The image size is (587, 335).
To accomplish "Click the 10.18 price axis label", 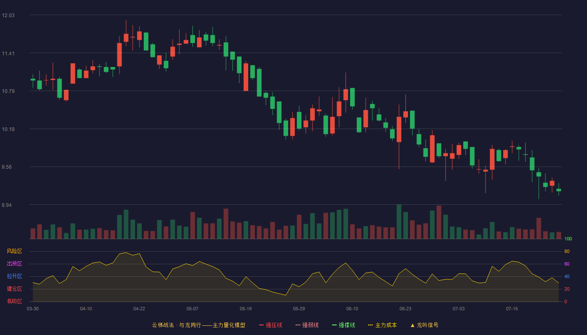I will click(8, 129).
